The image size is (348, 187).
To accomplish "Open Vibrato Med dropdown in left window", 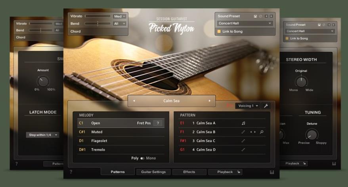I will tap(59, 24).
